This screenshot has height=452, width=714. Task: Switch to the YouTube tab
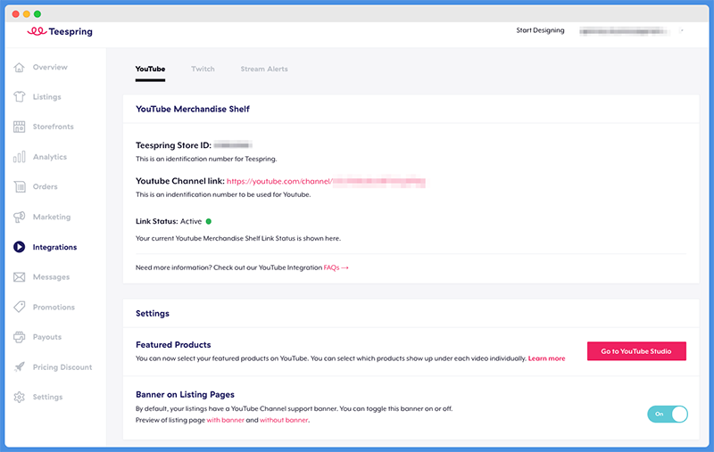pyautogui.click(x=150, y=70)
